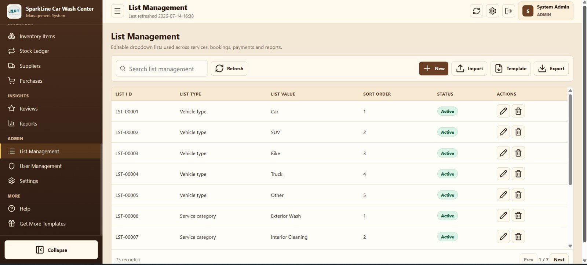Click the header refresh icon button

click(x=476, y=11)
